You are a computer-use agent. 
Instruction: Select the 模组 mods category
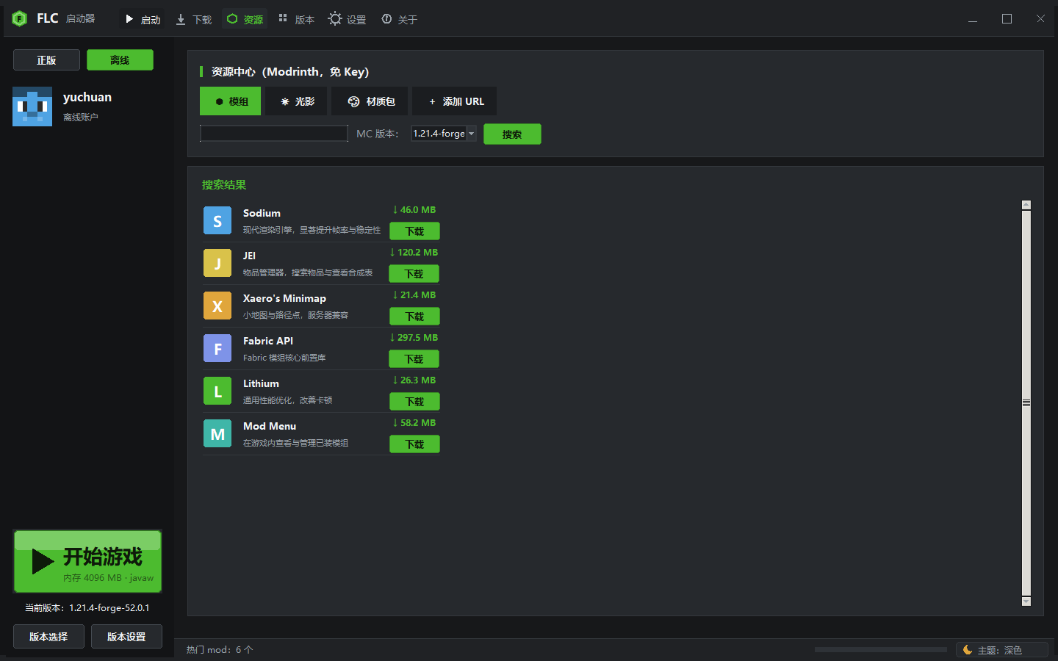point(230,101)
